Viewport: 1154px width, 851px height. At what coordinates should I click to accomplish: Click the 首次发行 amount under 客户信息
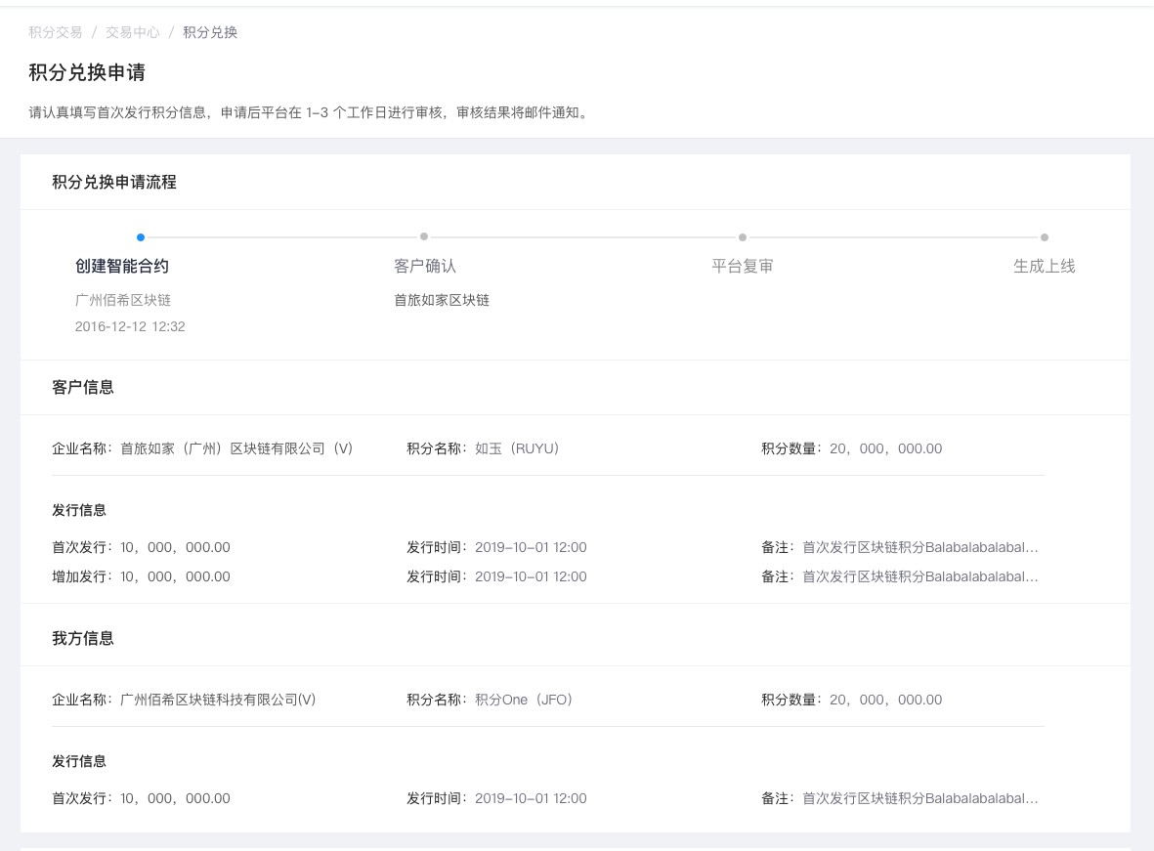point(175,547)
